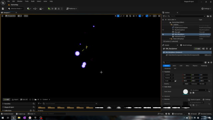This screenshot has height=120, width=213.
Task: Select the Actor filter in Details
Action: pyautogui.click(x=174, y=66)
